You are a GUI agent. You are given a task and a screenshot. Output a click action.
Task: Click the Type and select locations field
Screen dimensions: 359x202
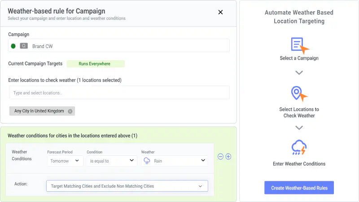click(x=119, y=93)
